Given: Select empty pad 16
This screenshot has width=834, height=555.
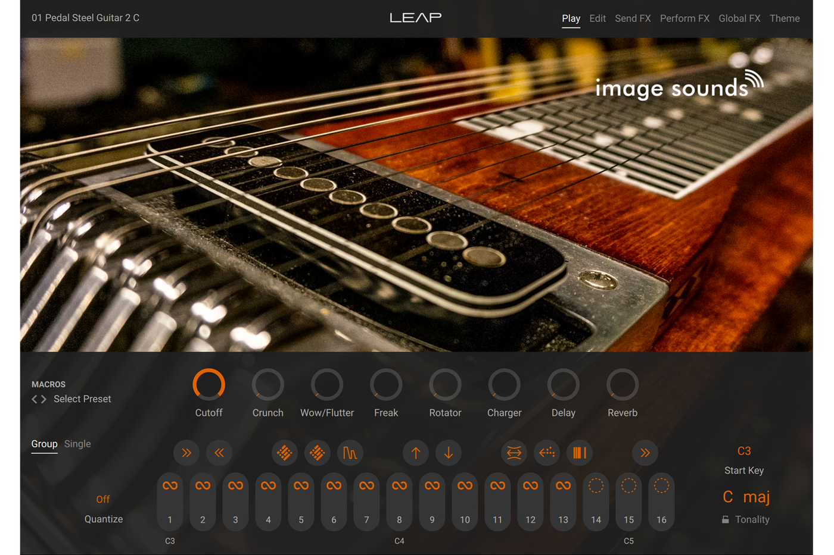Looking at the screenshot, I should click(661, 501).
